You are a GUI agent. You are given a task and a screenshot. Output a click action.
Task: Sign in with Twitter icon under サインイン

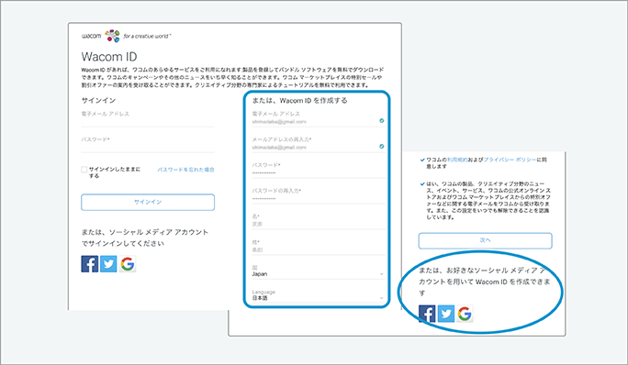coord(108,264)
